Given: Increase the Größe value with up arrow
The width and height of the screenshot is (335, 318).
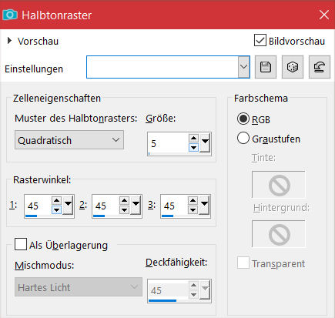Looking at the screenshot, I should click(x=193, y=139).
